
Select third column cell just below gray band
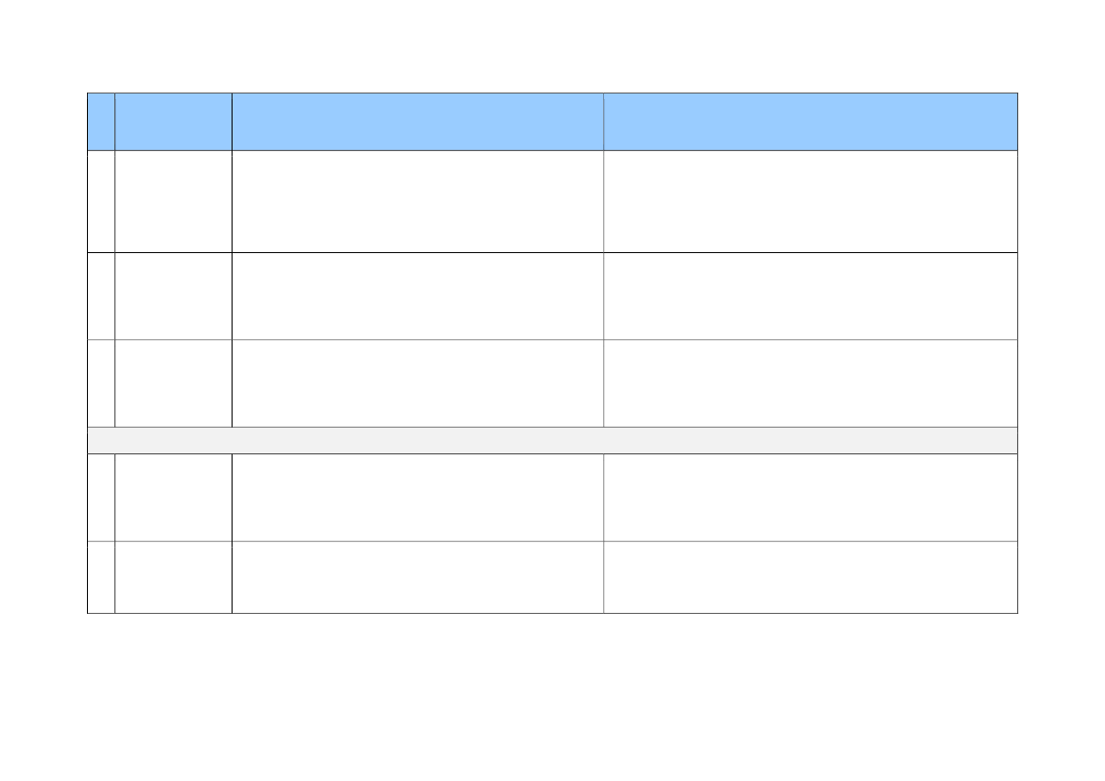[x=417, y=497]
